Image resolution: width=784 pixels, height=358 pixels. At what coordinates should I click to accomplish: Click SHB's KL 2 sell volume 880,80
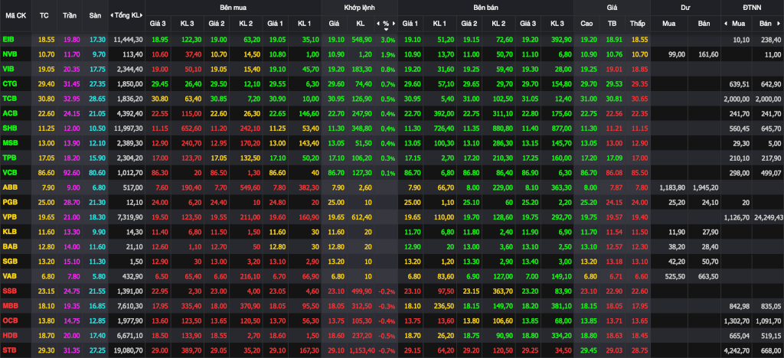502,128
